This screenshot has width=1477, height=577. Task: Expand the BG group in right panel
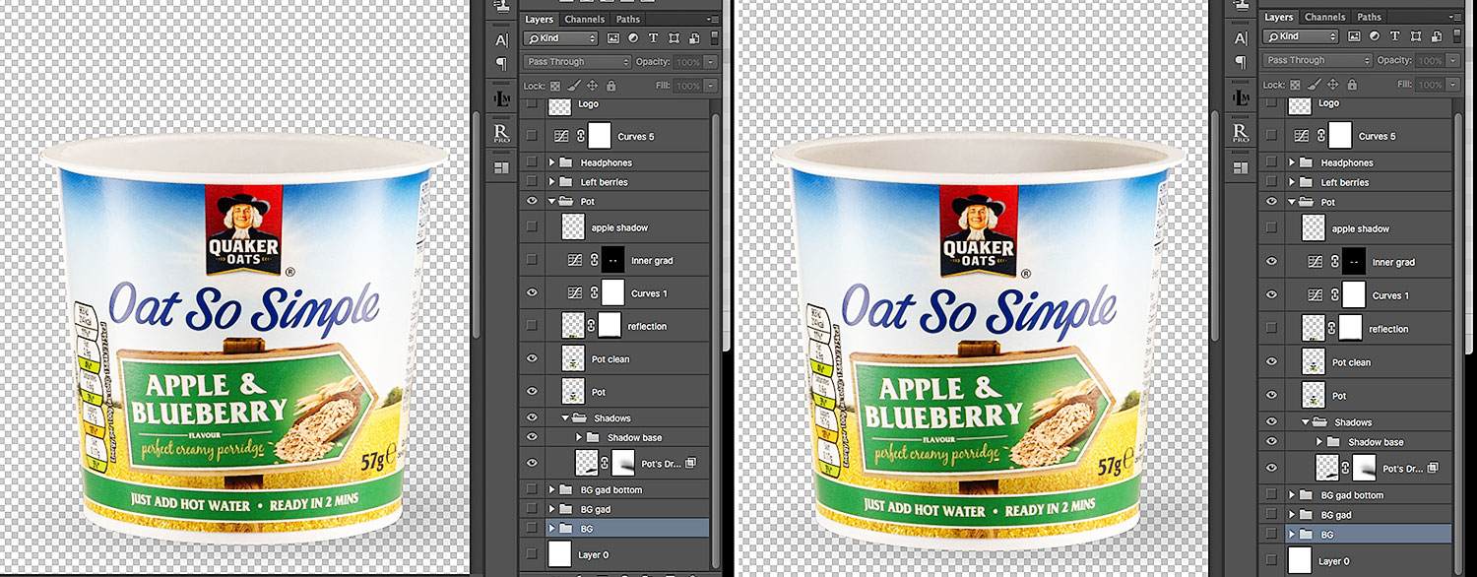(1292, 534)
